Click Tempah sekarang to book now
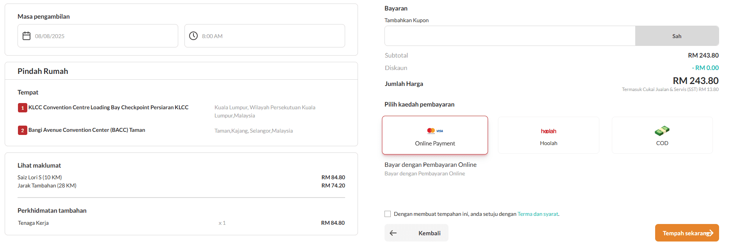Image resolution: width=730 pixels, height=245 pixels. click(687, 233)
